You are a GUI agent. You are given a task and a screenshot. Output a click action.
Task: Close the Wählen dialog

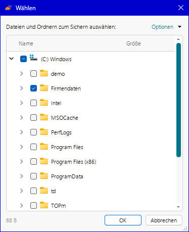pyautogui.click(x=181, y=8)
